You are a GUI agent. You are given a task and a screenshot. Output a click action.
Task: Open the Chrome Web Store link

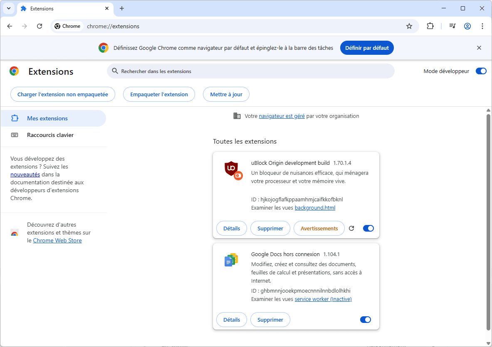pyautogui.click(x=57, y=240)
